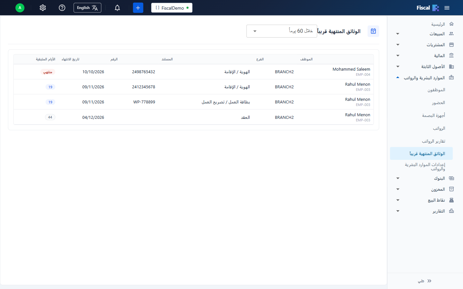Click the fixed assets icon beside الأصول الثابتة
Screen dimensions: 463x289
click(x=451, y=66)
